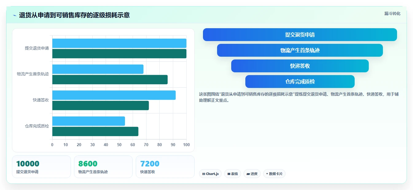Click the Chart.js tag chip
This screenshot has height=190, width=413.
tap(210, 174)
